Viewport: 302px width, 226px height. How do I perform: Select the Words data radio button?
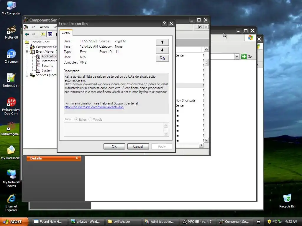point(90,119)
